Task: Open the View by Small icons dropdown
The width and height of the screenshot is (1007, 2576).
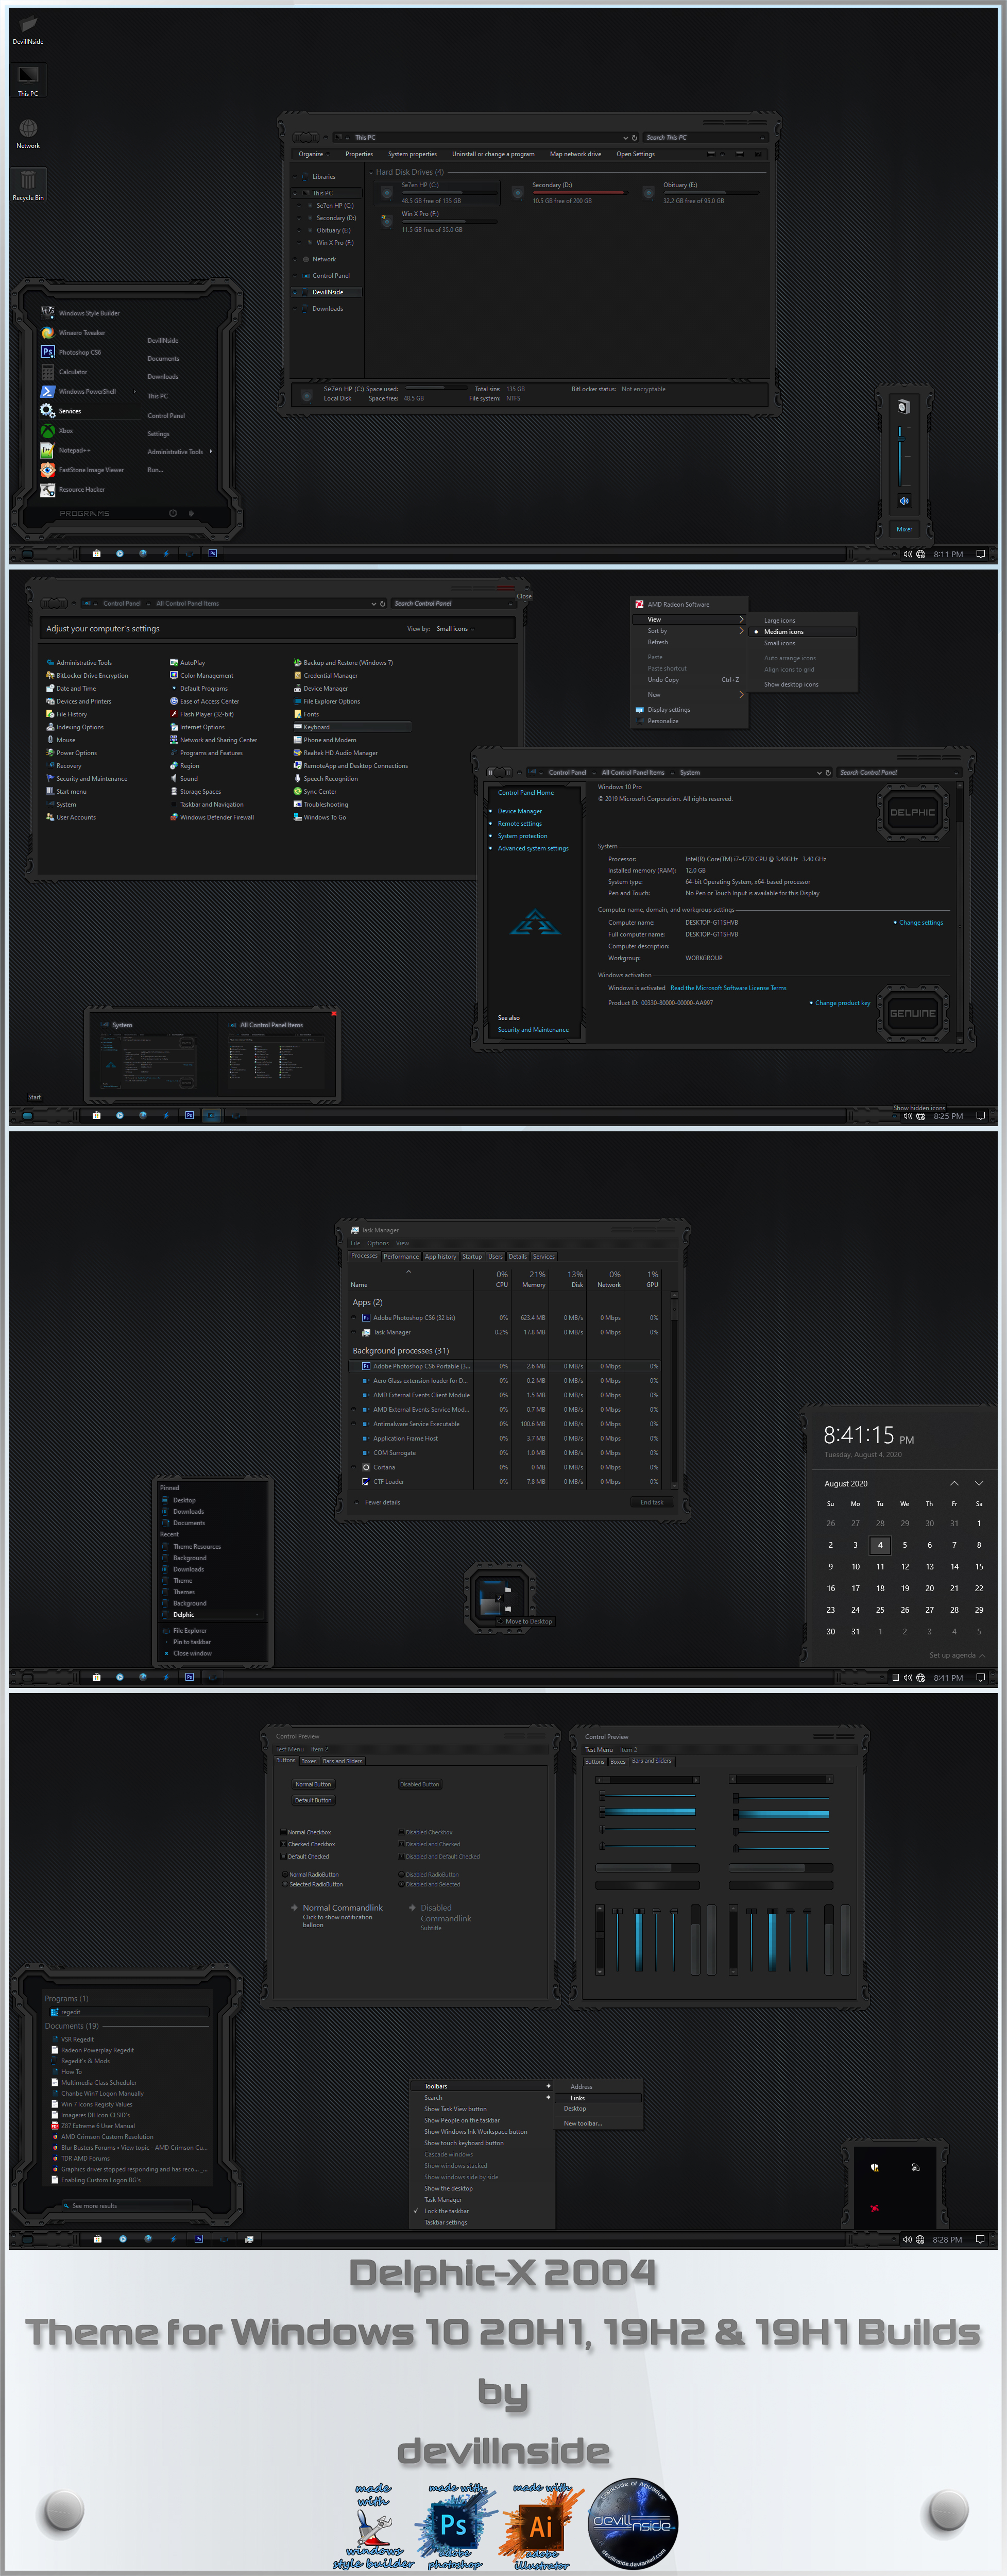Action: pyautogui.click(x=454, y=629)
